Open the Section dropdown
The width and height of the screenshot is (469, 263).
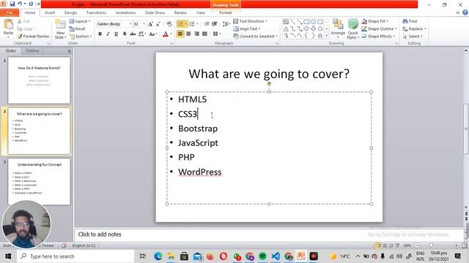pyautogui.click(x=81, y=37)
